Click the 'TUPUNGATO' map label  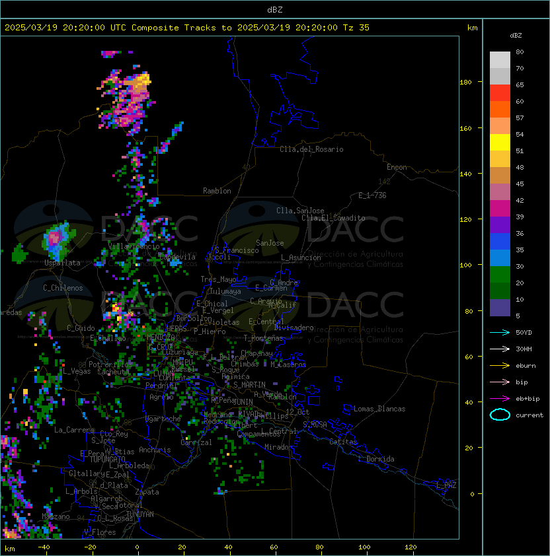[x=107, y=459]
